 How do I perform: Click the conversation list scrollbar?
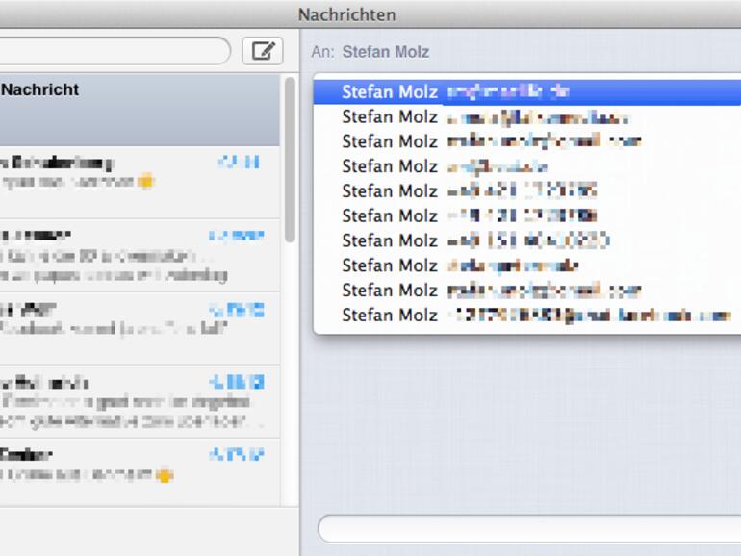(x=291, y=160)
